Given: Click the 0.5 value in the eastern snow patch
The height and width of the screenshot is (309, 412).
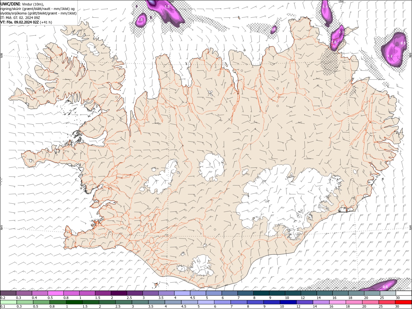Looking at the screenshot, I should point(403,43).
